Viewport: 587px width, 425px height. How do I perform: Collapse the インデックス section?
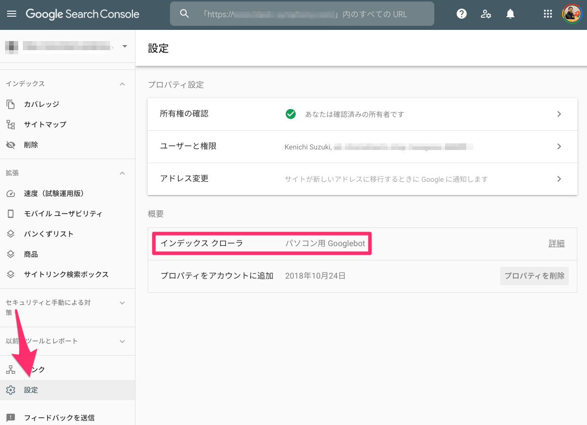tap(122, 84)
